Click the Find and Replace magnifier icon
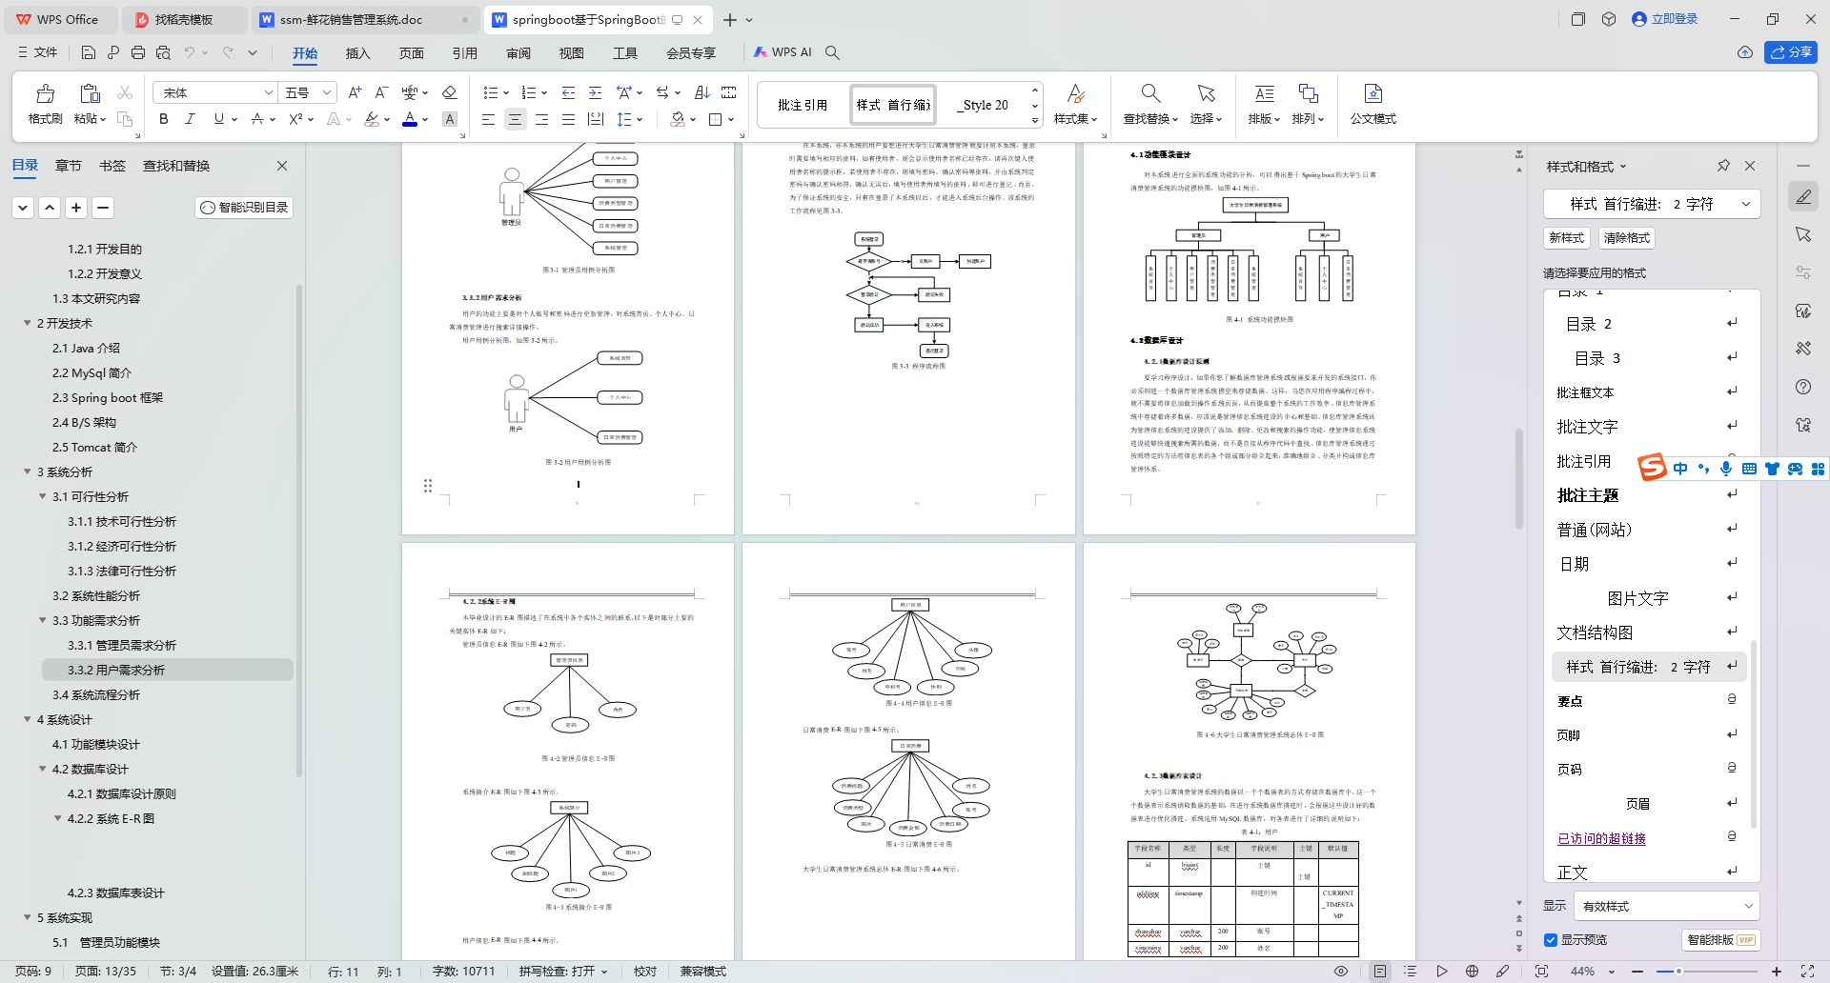 [1150, 93]
